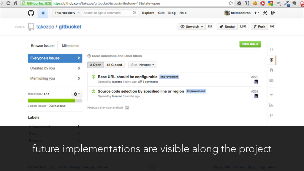Click the sign out icon

pyautogui.click(x=273, y=13)
